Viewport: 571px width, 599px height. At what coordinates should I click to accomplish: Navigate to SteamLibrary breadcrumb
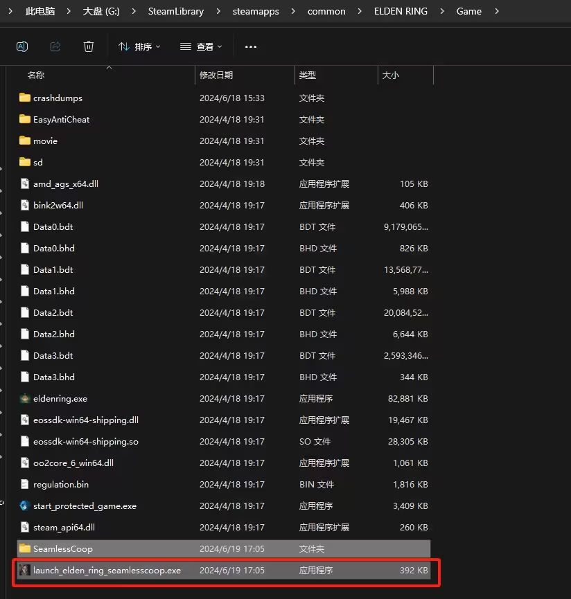176,12
